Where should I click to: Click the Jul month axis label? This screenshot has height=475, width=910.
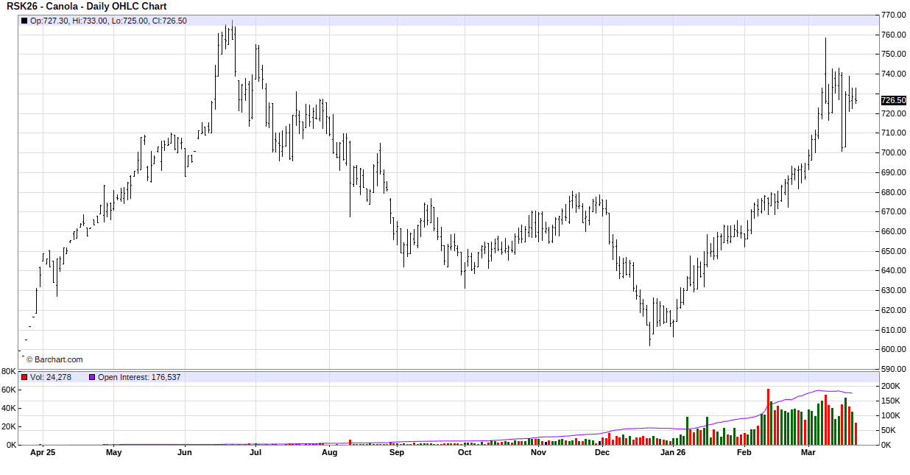click(x=255, y=453)
